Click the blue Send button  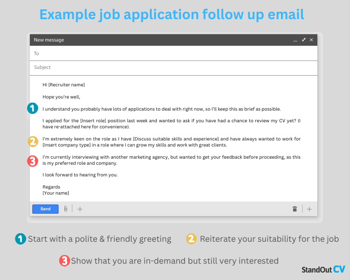[x=46, y=209]
